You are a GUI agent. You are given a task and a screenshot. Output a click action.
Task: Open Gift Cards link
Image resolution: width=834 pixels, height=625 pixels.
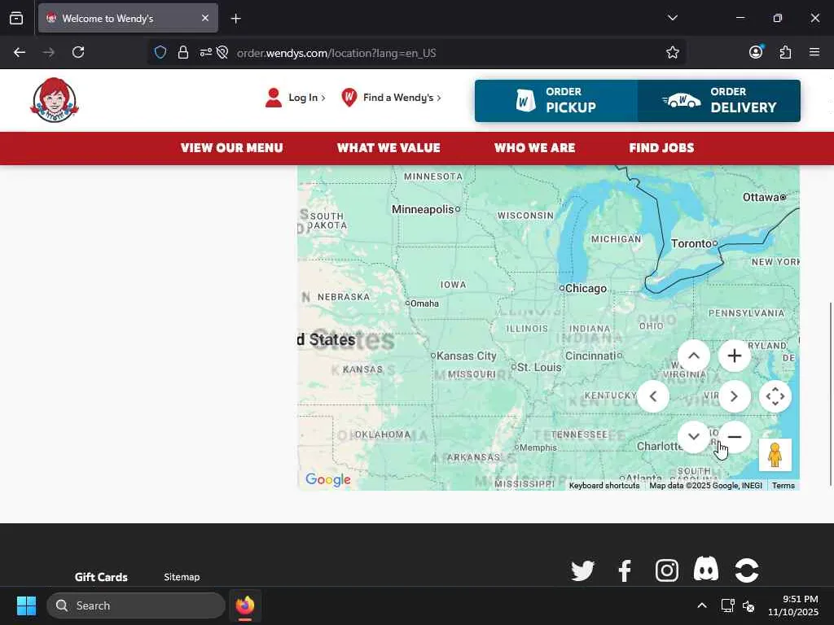(101, 577)
